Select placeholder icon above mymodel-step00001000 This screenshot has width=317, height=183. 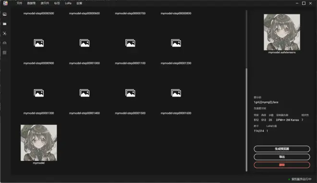coord(85,43)
